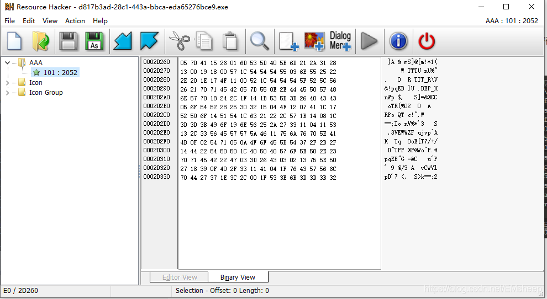547x299 pixels.
Task: Open the Edit menu
Action: (29, 21)
